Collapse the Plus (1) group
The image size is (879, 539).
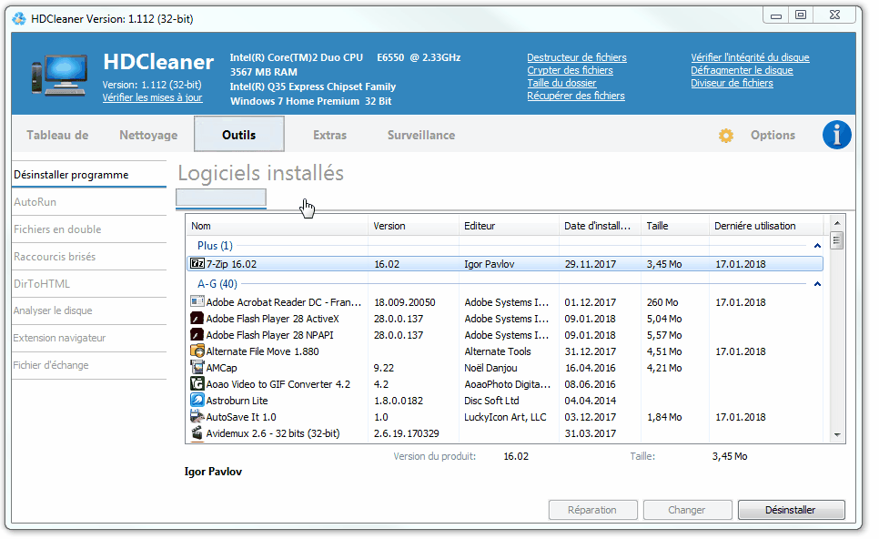817,246
